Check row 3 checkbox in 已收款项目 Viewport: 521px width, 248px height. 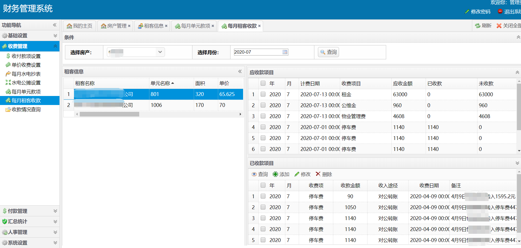pos(263,218)
